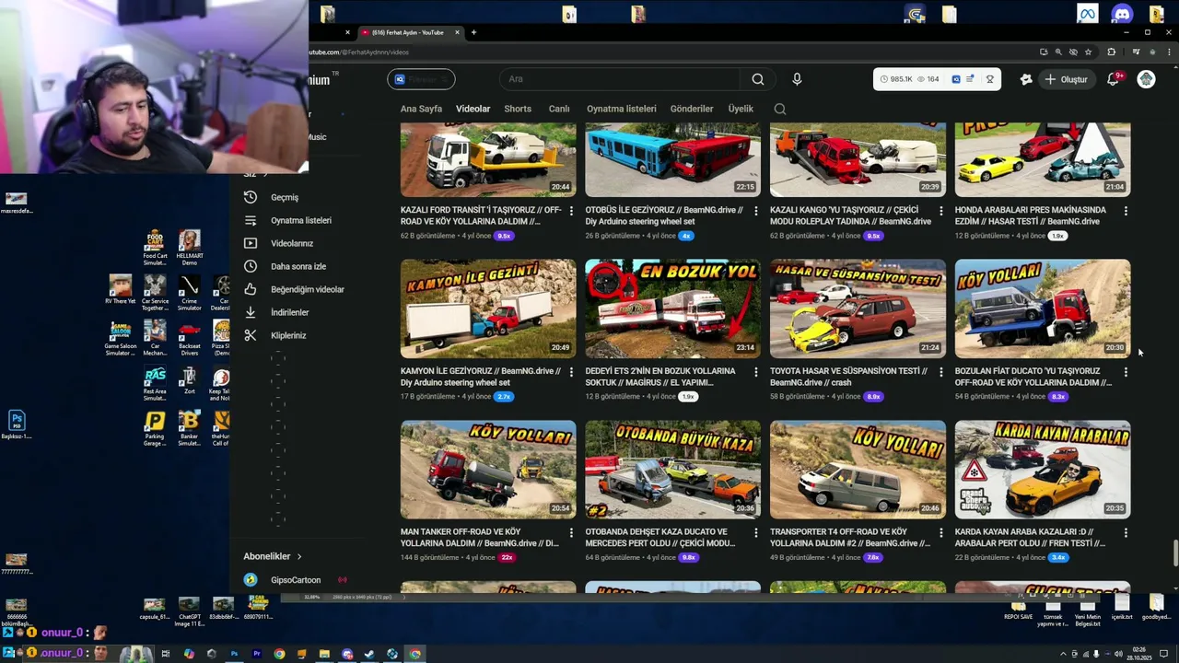Show hidden system tray icons chevron

[x=1062, y=654]
